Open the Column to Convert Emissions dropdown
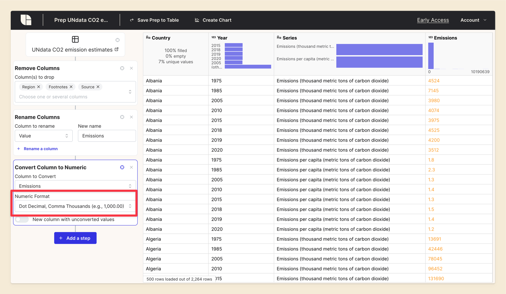506x294 pixels. [x=75, y=186]
